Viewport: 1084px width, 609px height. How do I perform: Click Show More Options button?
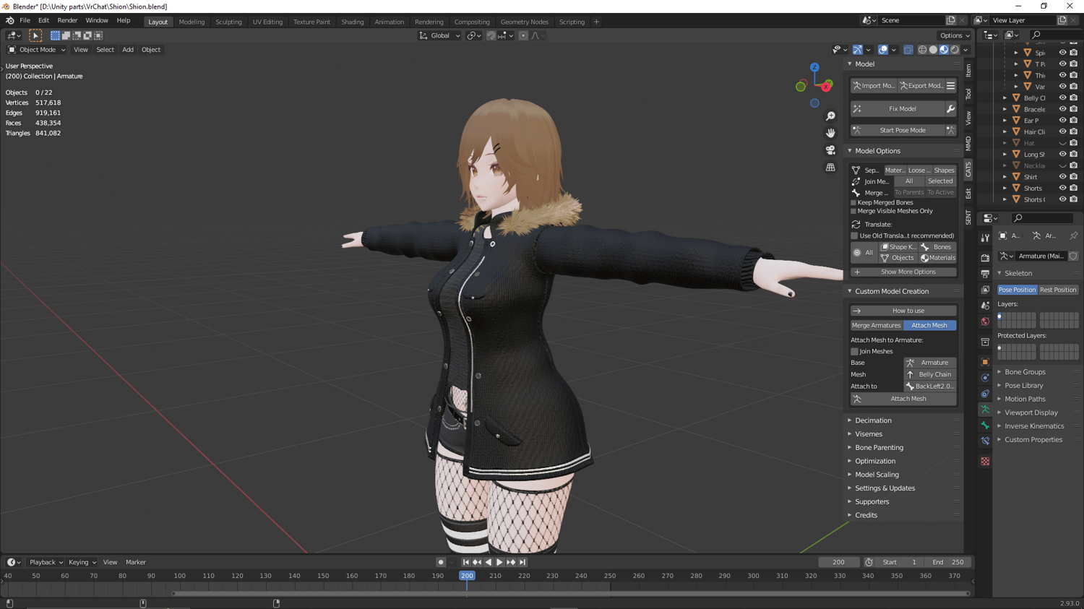pyautogui.click(x=903, y=272)
